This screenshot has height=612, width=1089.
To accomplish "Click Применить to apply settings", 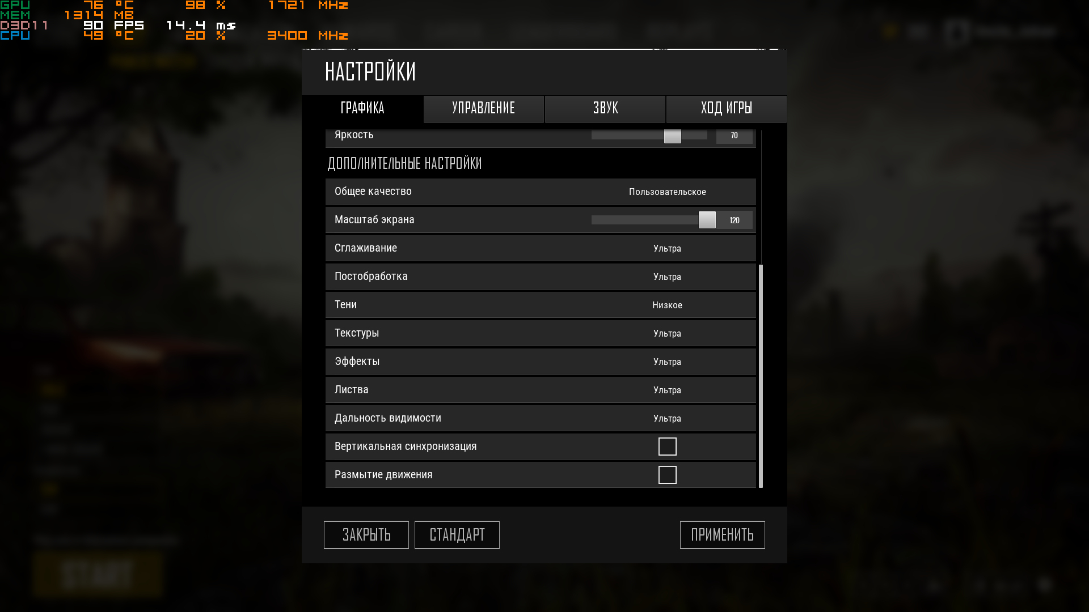I will point(723,535).
